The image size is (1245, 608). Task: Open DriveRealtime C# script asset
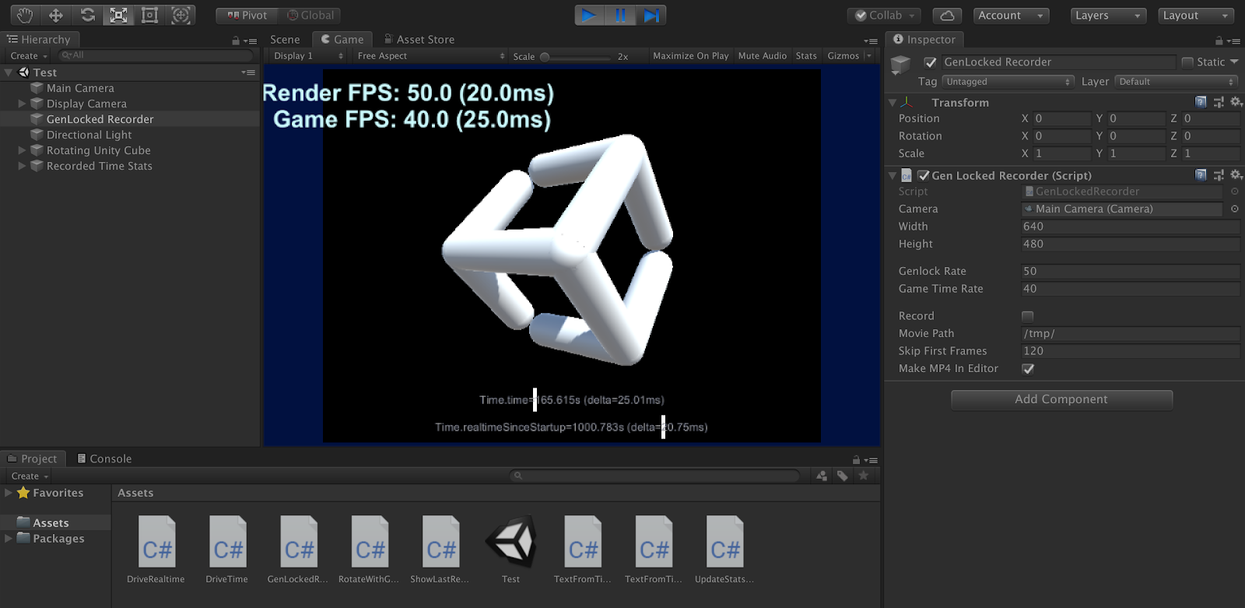156,550
